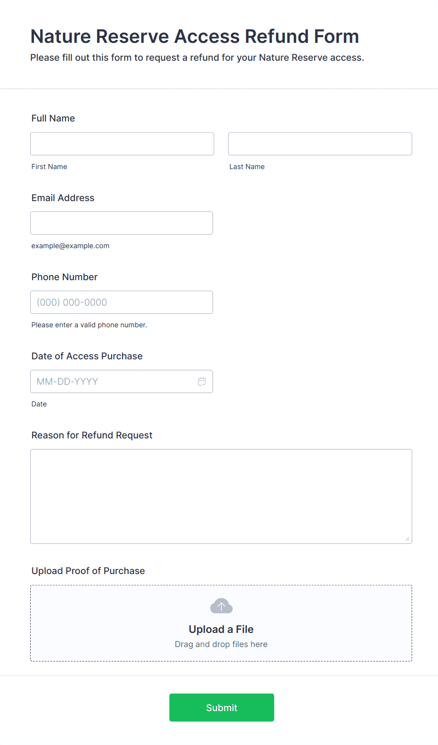Click the "Date of Access Purchase" label

[87, 356]
